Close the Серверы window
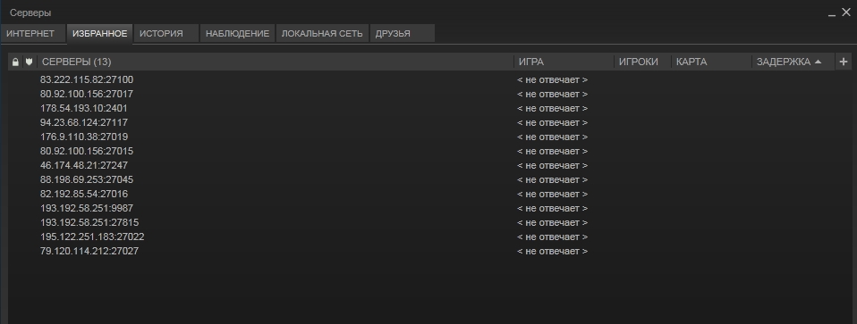 tap(846, 12)
